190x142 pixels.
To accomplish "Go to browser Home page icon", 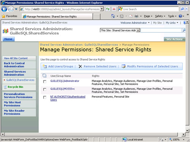I will pyautogui.click(x=113, y=16).
